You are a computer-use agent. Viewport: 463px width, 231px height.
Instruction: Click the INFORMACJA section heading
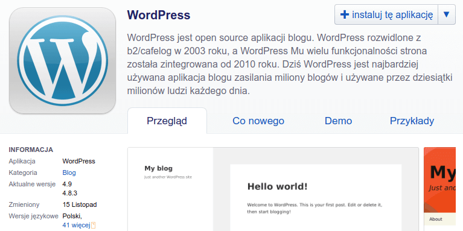coord(31,150)
